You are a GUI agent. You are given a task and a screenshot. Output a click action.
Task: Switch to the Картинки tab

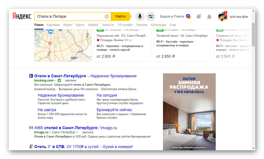point(53,25)
